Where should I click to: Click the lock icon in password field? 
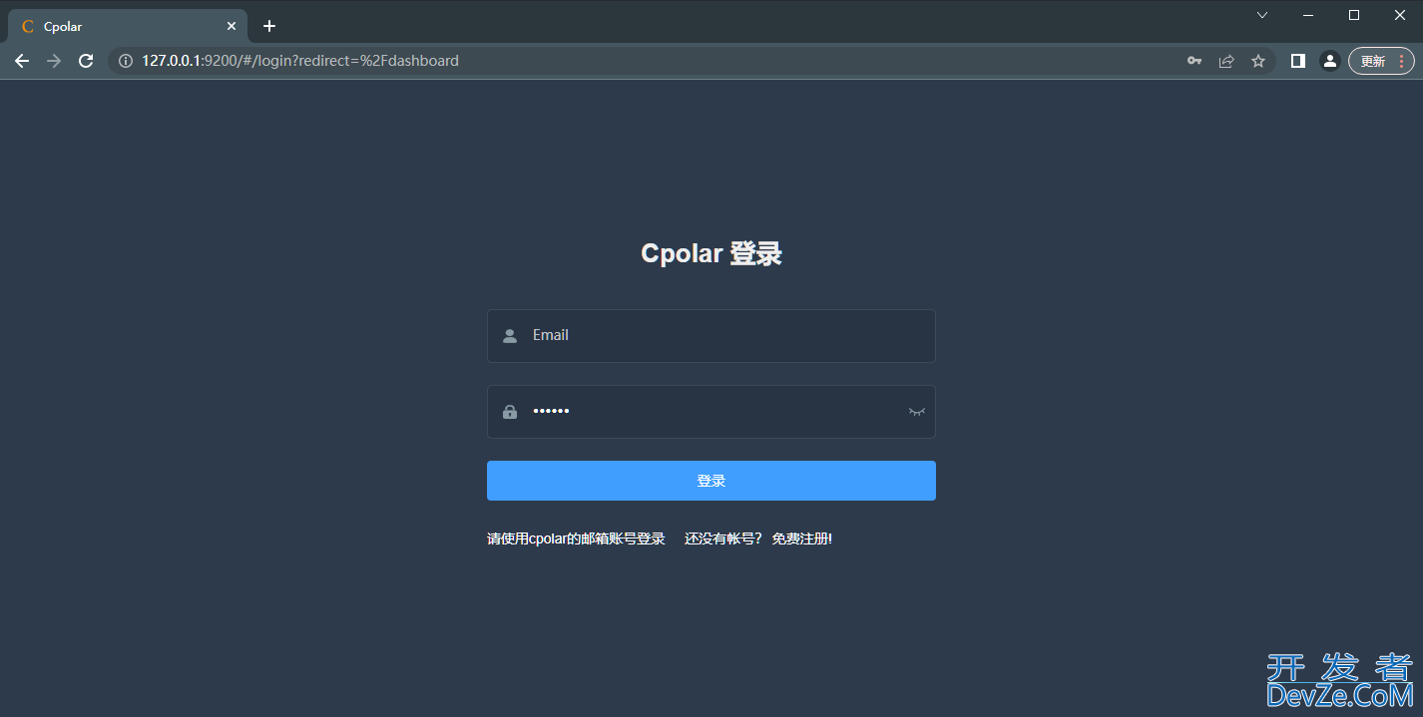coord(510,412)
